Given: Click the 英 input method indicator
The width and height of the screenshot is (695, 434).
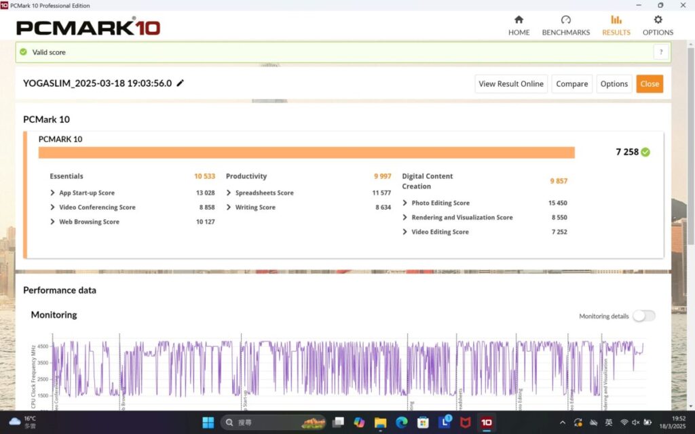Looking at the screenshot, I should [x=609, y=423].
